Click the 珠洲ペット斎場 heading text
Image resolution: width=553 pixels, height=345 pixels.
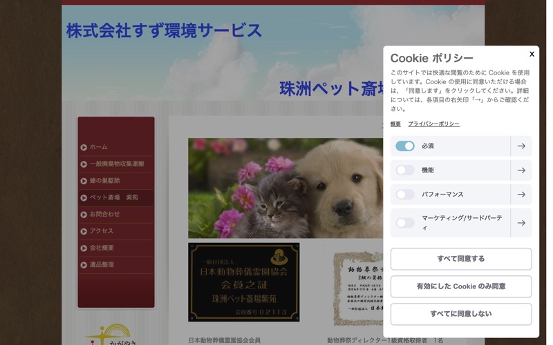(331, 88)
